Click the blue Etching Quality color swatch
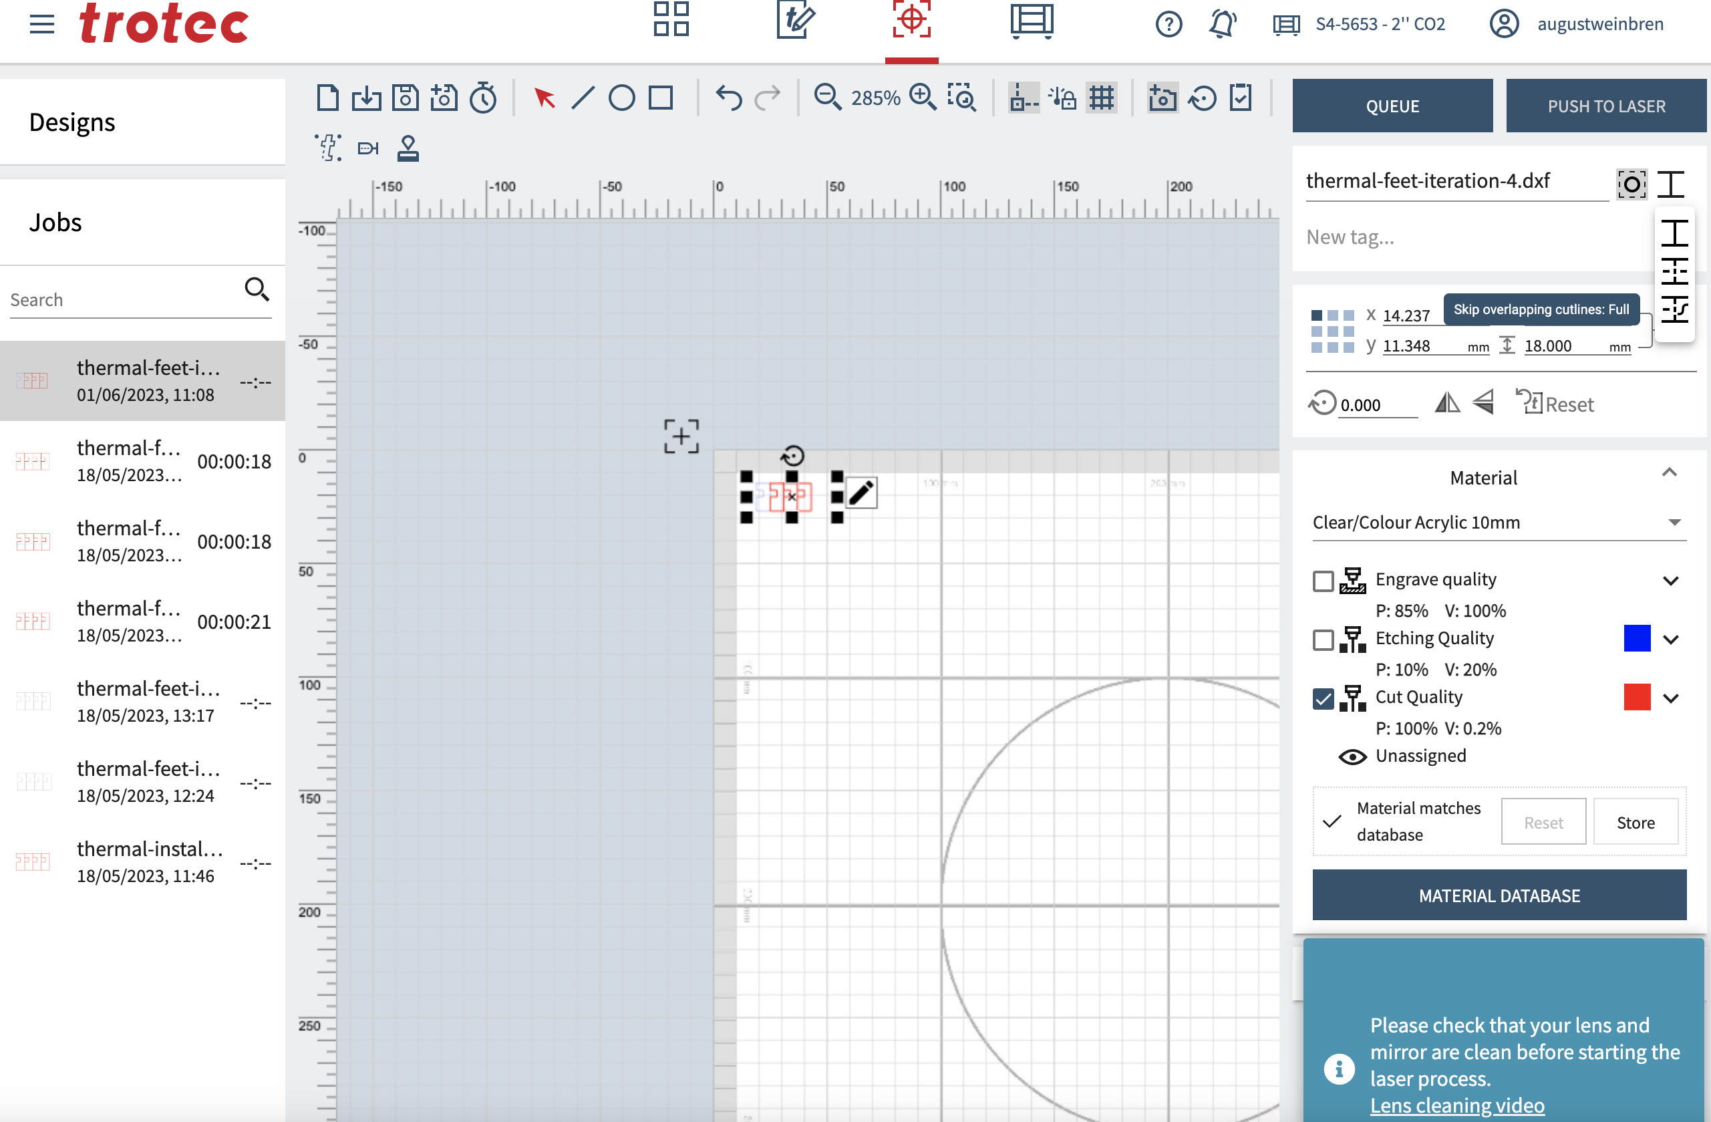This screenshot has height=1122, width=1711. (1636, 639)
